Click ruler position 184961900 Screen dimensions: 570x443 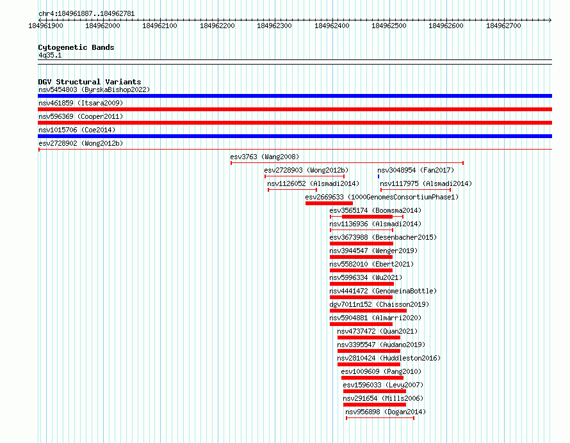(x=46, y=26)
